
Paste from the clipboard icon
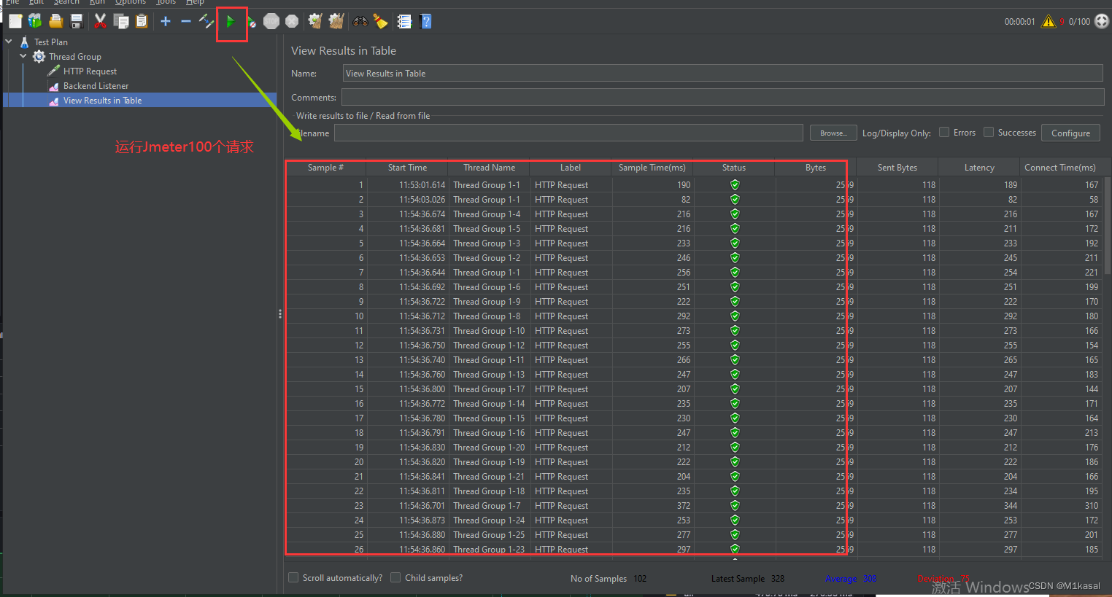coord(142,21)
